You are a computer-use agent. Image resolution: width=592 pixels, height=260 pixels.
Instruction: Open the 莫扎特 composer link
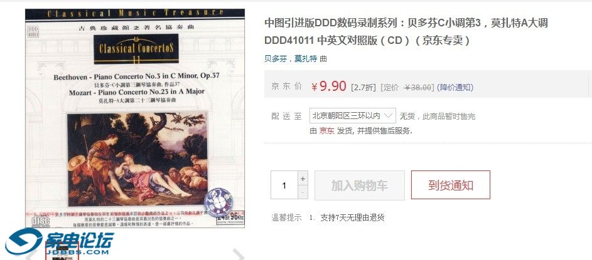pos(306,59)
